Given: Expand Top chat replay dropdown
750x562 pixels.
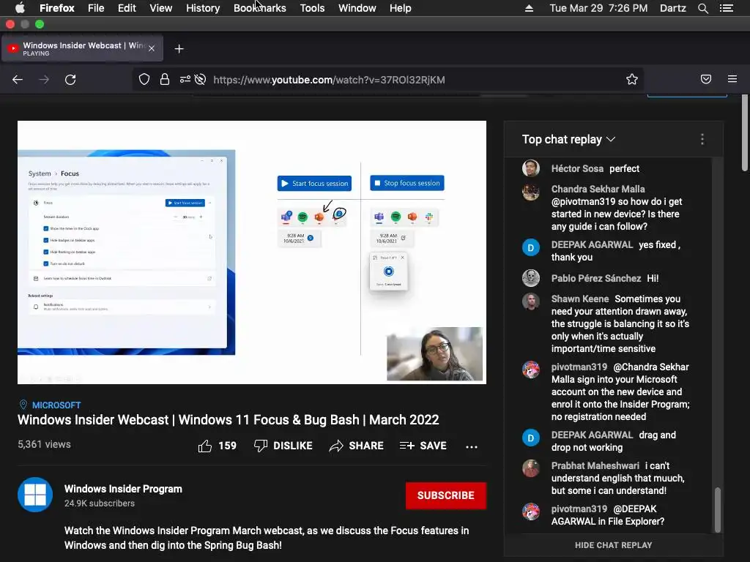Looking at the screenshot, I should tap(568, 139).
